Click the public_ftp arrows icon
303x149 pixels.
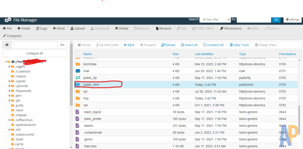pyautogui.click(x=78, y=78)
